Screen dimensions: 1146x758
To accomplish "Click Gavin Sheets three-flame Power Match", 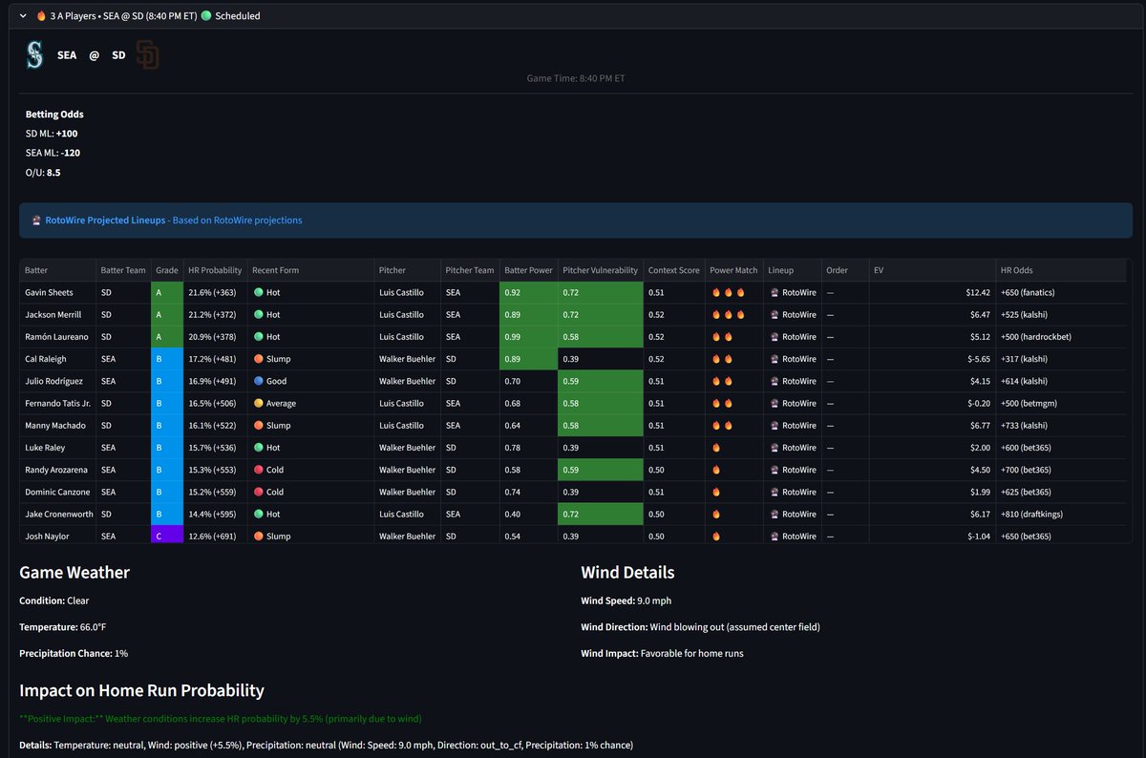I will [728, 292].
